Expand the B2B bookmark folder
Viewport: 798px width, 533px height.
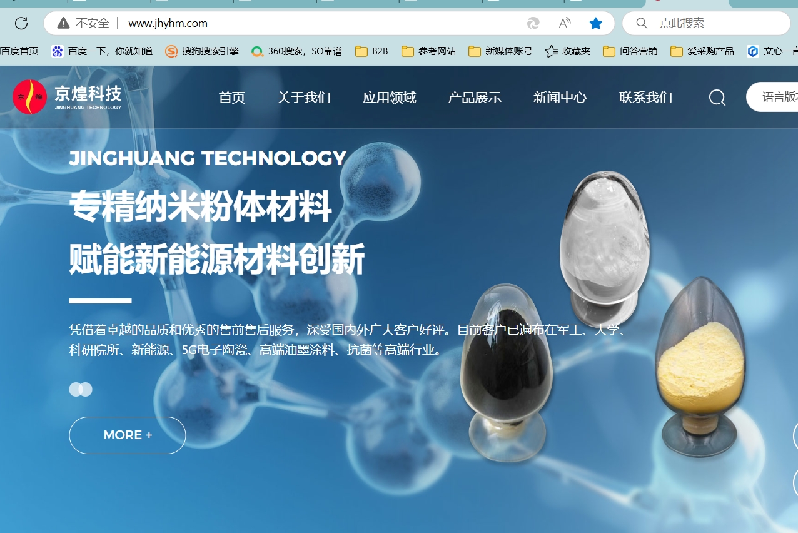click(371, 51)
